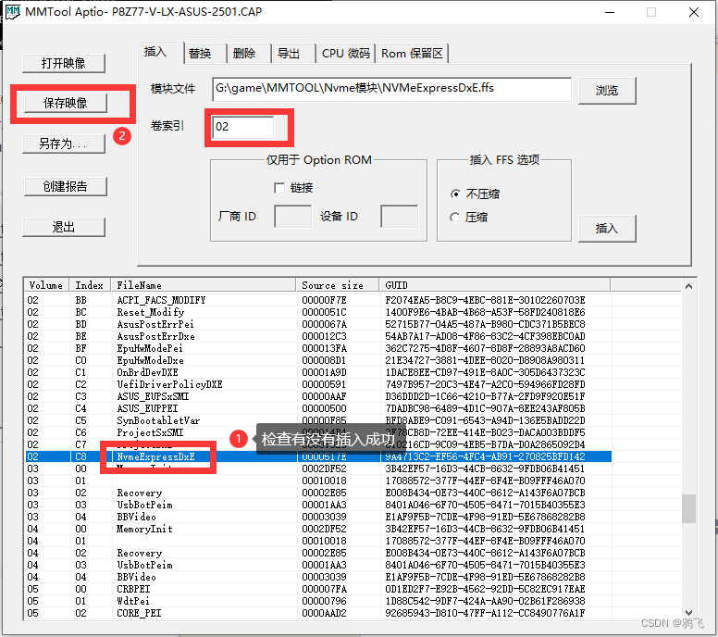Select the EpuHwModeDxe row
This screenshot has width=718, height=637.
tap(317, 360)
